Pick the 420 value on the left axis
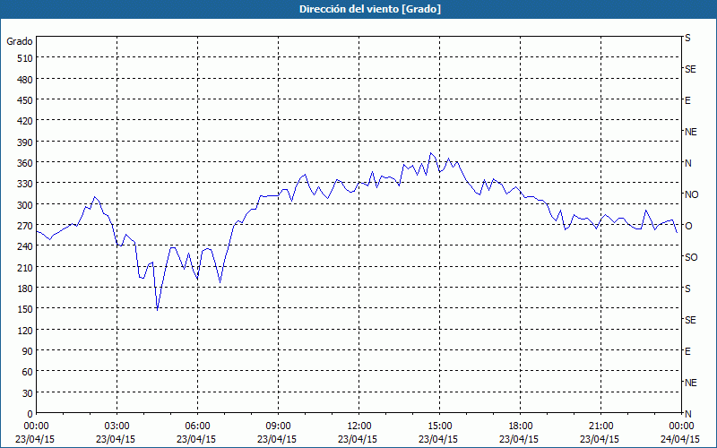 25,121
